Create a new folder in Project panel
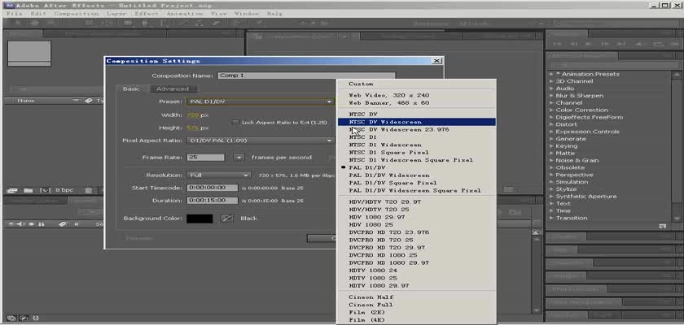This screenshot has width=684, height=325. point(28,190)
